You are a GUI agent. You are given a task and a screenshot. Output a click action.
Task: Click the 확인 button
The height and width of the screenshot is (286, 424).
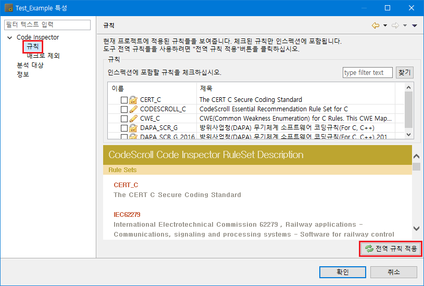(343, 272)
